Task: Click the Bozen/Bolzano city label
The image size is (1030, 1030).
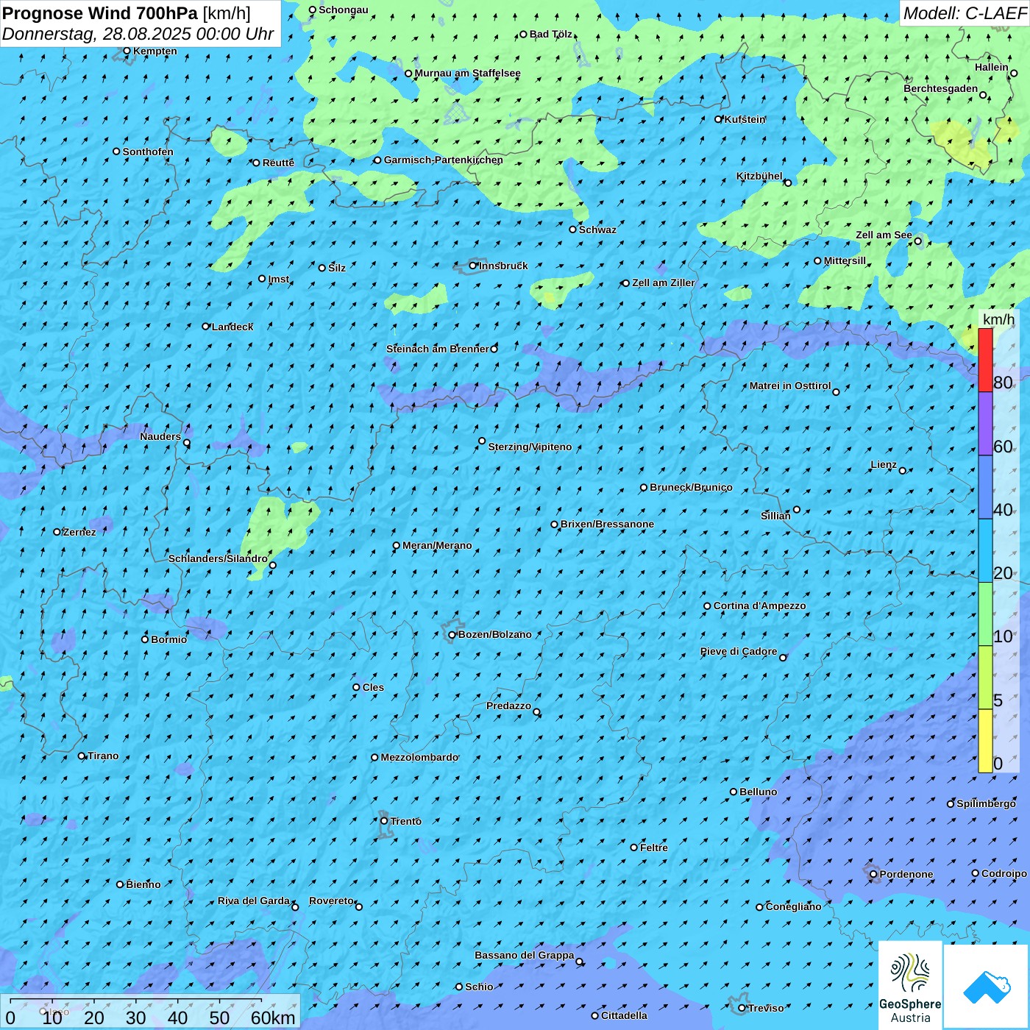Action: (x=494, y=634)
